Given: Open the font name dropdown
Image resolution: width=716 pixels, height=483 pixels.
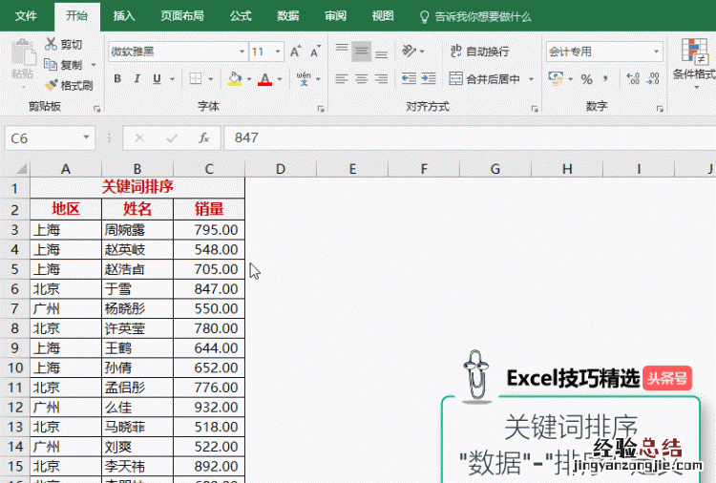Looking at the screenshot, I should (x=241, y=52).
